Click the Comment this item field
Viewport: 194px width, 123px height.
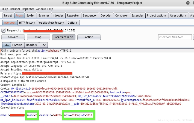coord(175,37)
